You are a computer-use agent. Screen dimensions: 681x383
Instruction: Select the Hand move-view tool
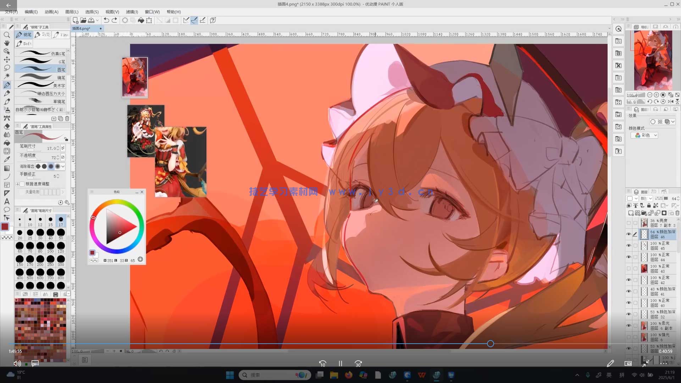(7, 43)
